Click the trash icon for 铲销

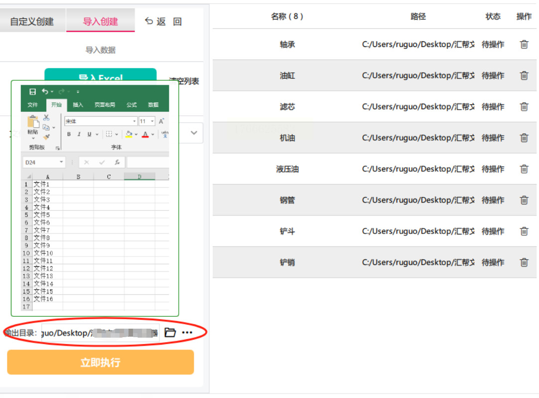[524, 262]
